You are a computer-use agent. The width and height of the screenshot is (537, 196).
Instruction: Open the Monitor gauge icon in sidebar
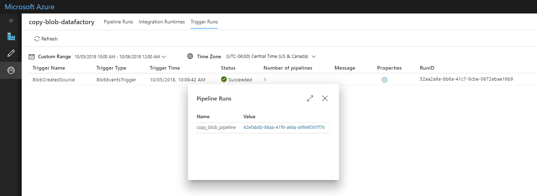coord(11,71)
